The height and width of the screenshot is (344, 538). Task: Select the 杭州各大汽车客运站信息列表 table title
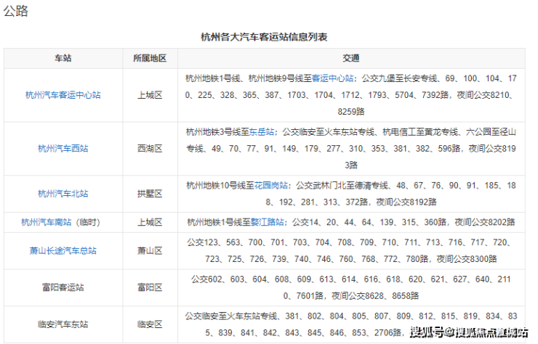pos(268,36)
